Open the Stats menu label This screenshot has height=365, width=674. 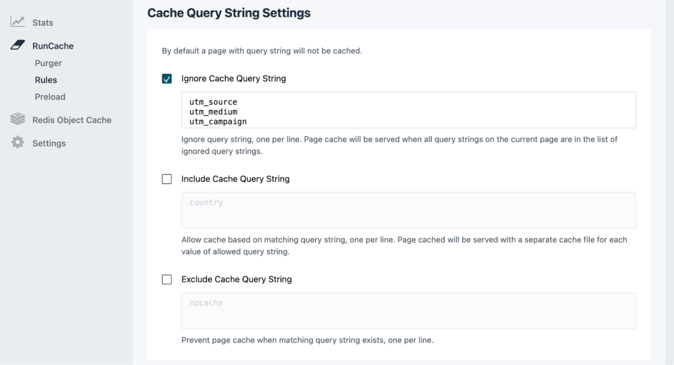[43, 23]
